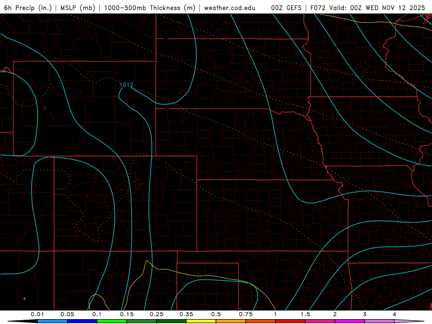The width and height of the screenshot is (432, 324).
Task: Click the legend label 4
Action: tap(395, 314)
